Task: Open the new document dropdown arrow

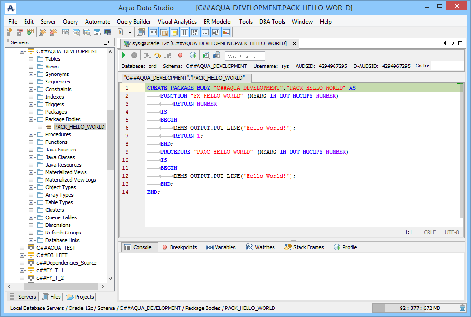Action: pos(130,32)
